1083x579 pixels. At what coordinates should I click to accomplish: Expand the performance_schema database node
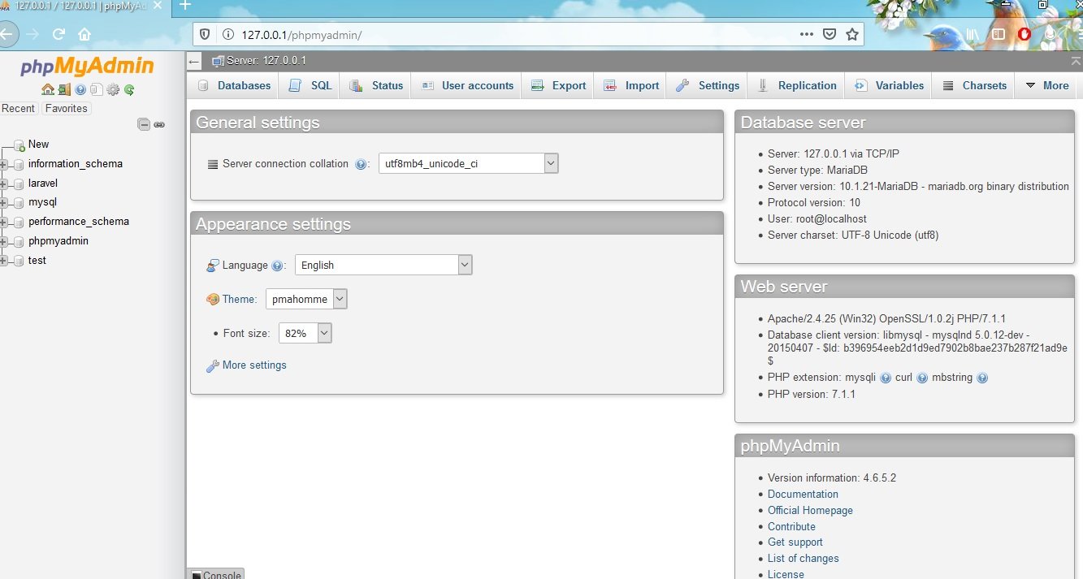4,222
